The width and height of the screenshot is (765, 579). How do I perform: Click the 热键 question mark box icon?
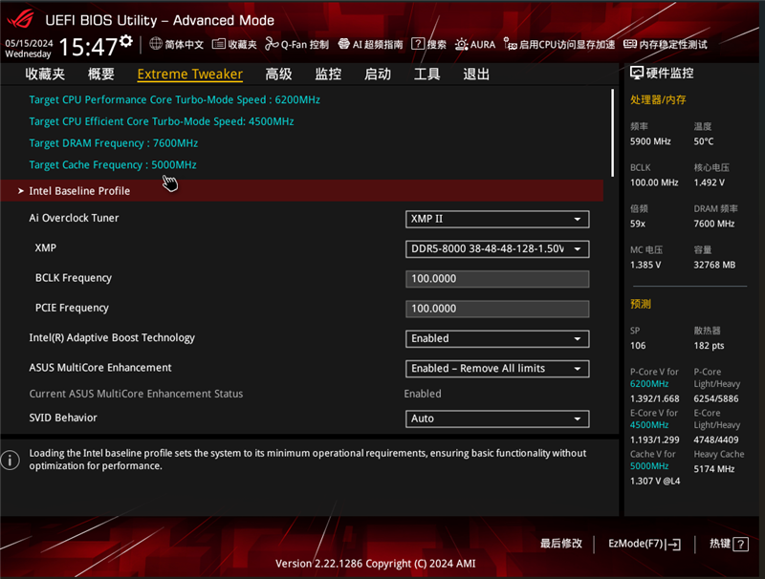pos(740,544)
